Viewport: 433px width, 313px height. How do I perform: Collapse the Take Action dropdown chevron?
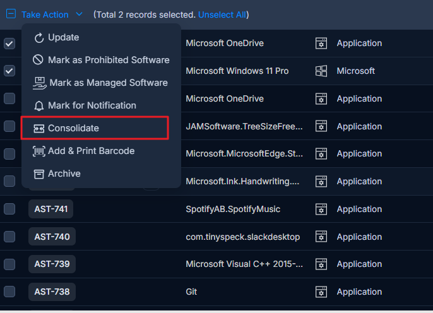pos(79,14)
